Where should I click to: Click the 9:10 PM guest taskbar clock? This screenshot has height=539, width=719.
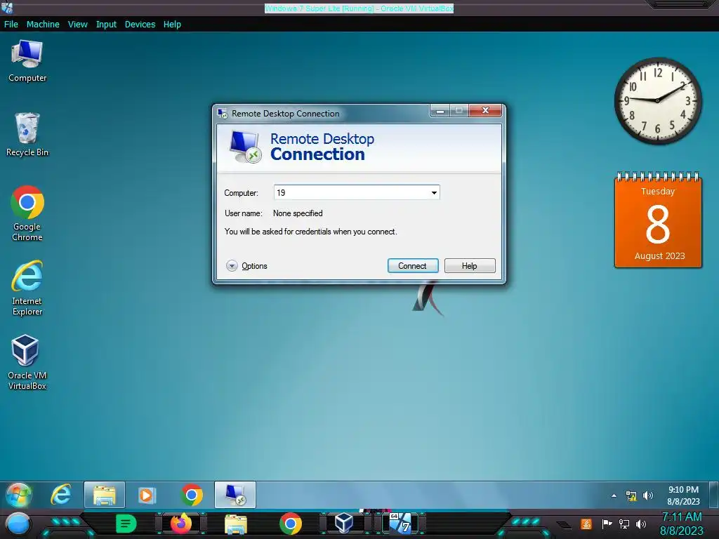click(683, 495)
